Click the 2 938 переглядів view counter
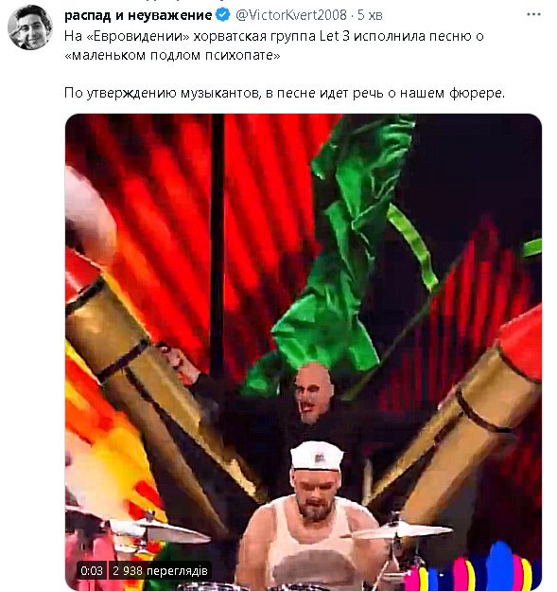This screenshot has width=557, height=592. 160,570
